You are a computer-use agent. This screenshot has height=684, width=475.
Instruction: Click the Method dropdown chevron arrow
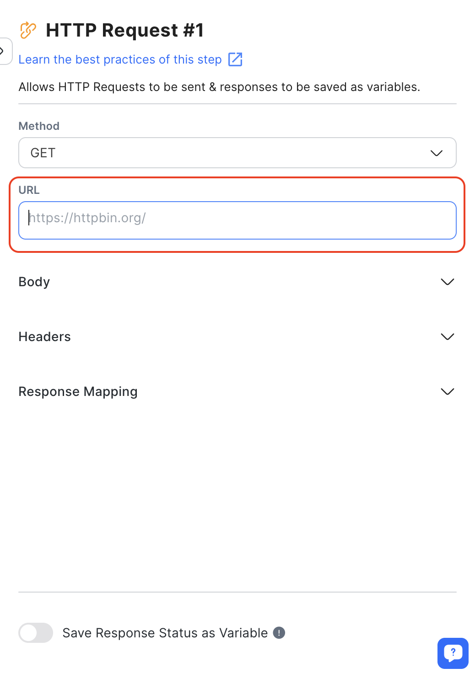pos(437,153)
